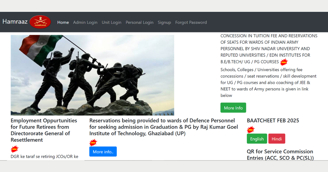
Task: Select English Baatcheet button
Action: [257, 139]
